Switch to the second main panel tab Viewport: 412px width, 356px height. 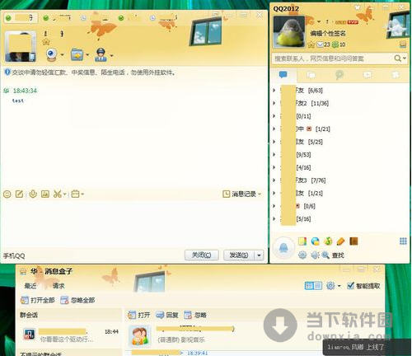(x=311, y=75)
